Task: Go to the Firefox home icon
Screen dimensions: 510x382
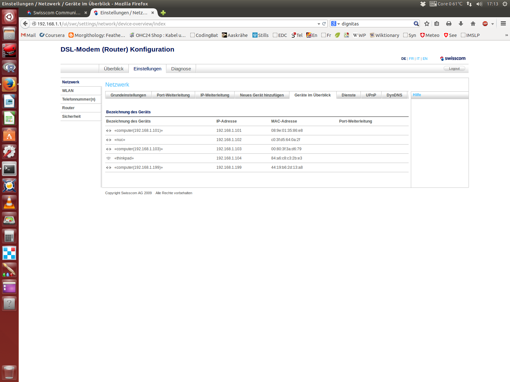Action: (473, 24)
